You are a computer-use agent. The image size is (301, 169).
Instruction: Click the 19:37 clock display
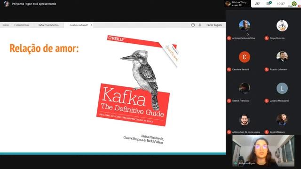pos(281,4)
